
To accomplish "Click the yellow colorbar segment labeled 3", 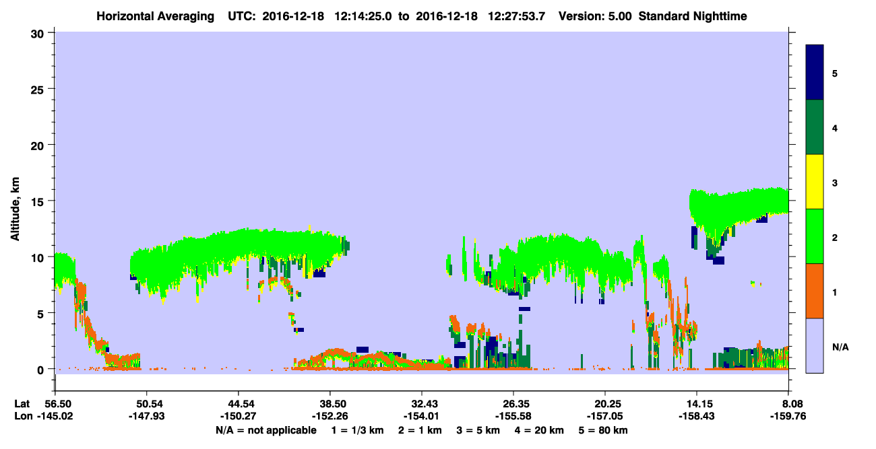I will (815, 182).
